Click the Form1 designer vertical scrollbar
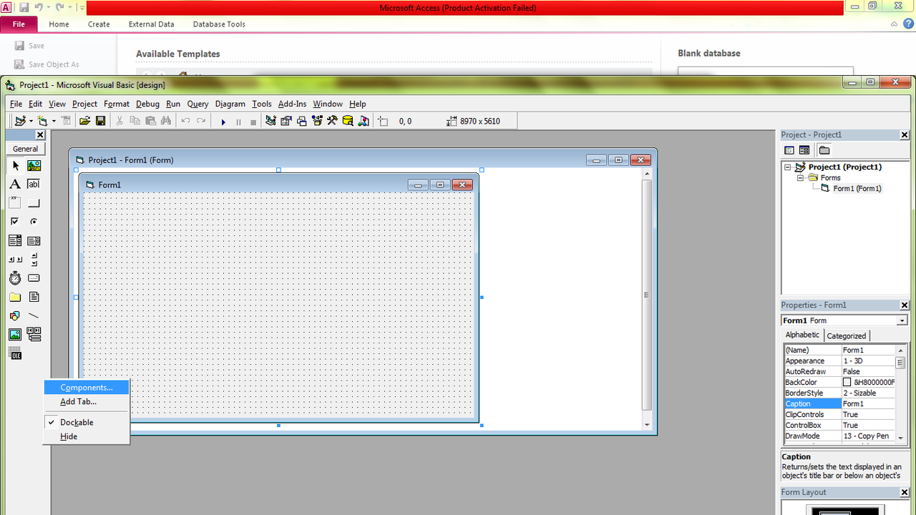 click(x=646, y=295)
